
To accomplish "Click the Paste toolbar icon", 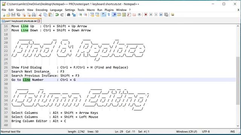I will [50, 15].
